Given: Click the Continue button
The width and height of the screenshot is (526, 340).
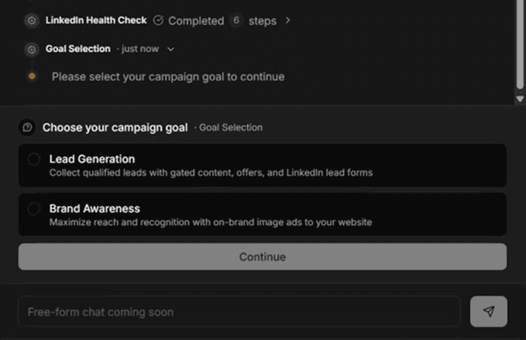Looking at the screenshot, I should (263, 256).
